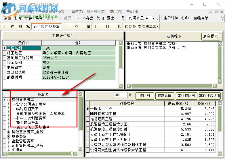Switch to the 独立费(专项费基数) tab
The width and height of the screenshot is (225, 159).
(x=141, y=26)
